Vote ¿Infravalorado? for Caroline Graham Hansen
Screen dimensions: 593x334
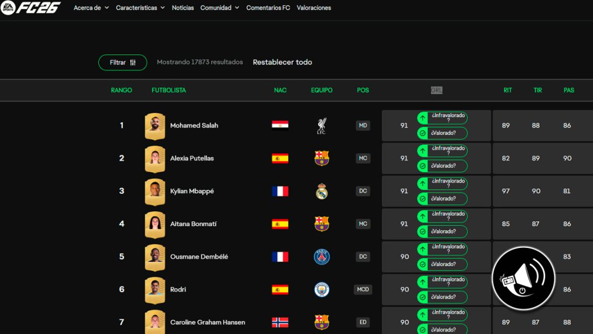442,315
